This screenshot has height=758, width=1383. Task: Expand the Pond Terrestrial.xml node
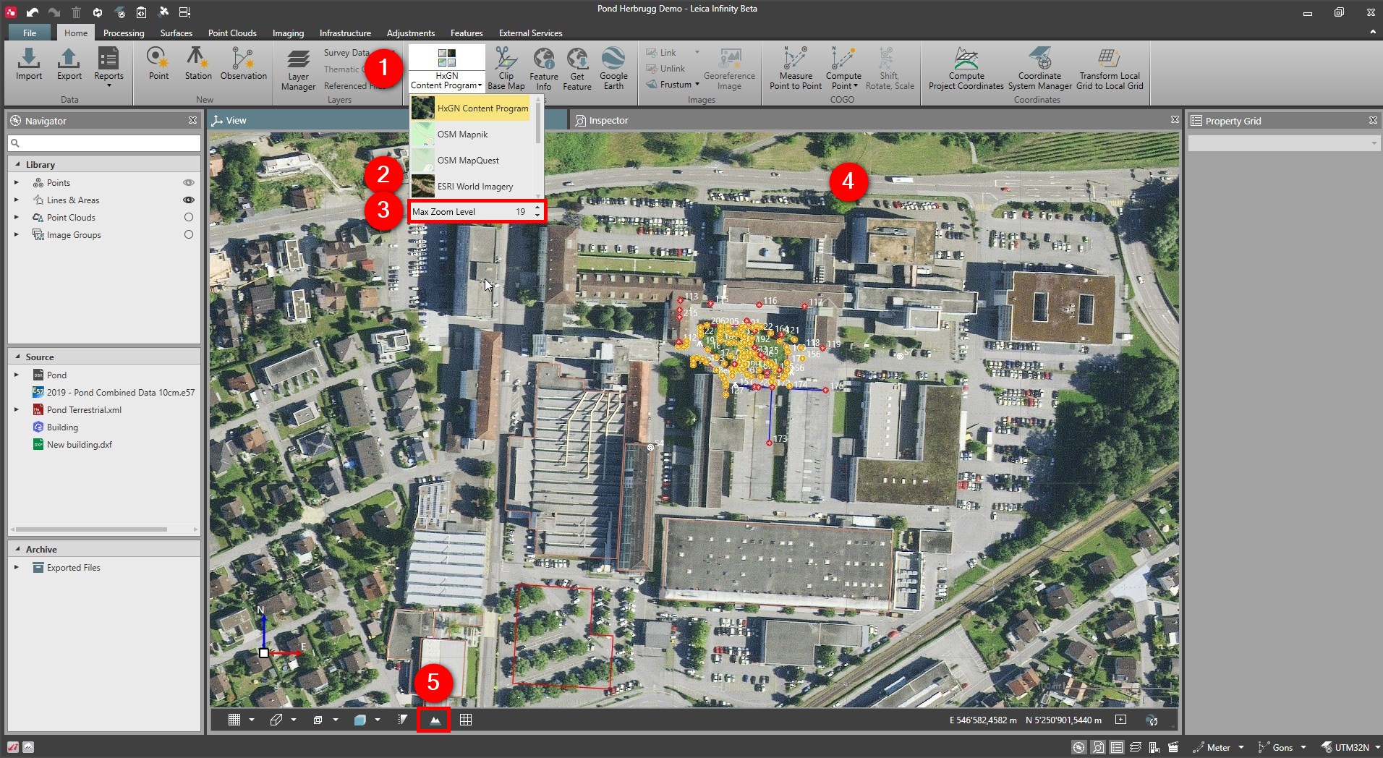(17, 409)
